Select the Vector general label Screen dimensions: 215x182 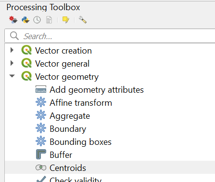pos(62,64)
